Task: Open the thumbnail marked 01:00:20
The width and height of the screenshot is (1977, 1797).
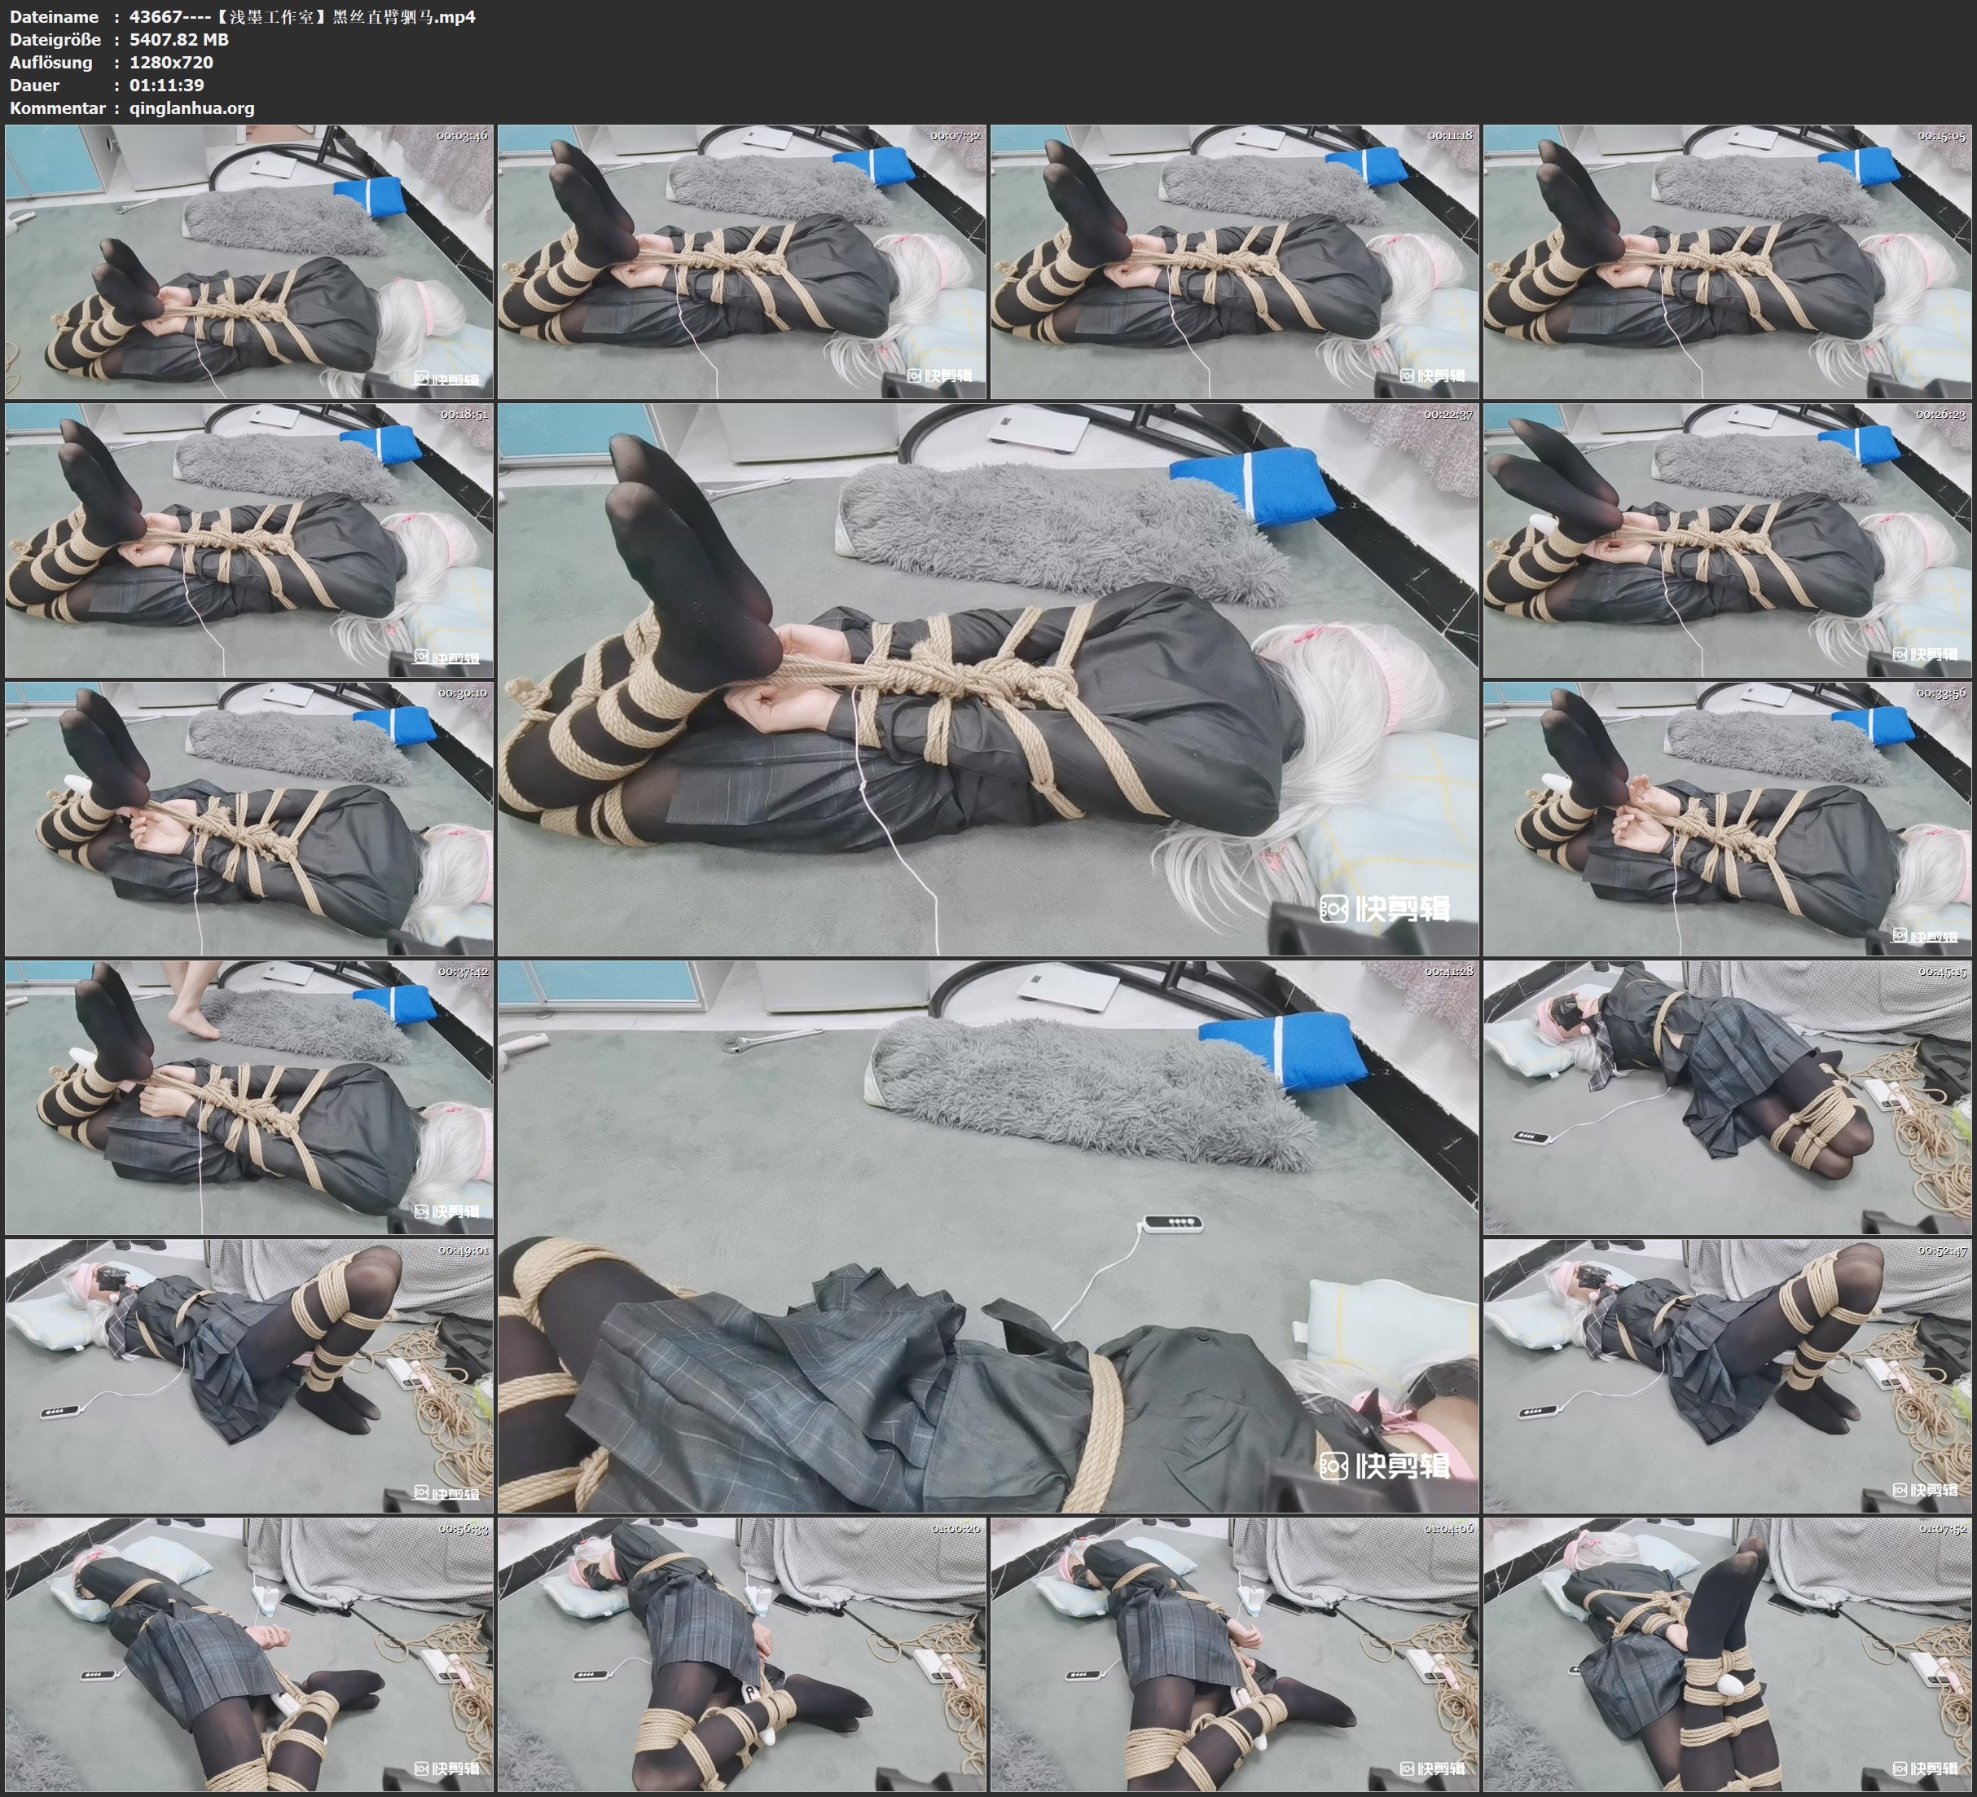Action: pyautogui.click(x=741, y=1654)
